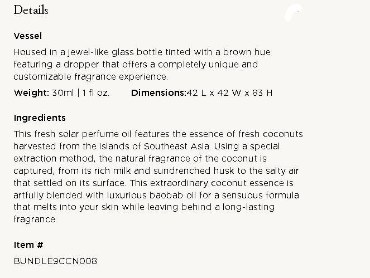Screen dimensions: 370x278
Task: Click the Ingredients section heading
Action: point(40,118)
